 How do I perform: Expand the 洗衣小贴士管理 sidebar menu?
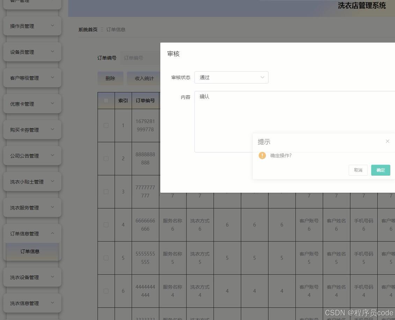(x=32, y=182)
